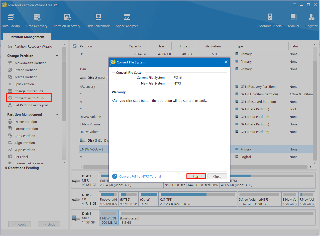Screen dimensions: 320x236
Task: Create Bootable Media
Action: point(270,21)
